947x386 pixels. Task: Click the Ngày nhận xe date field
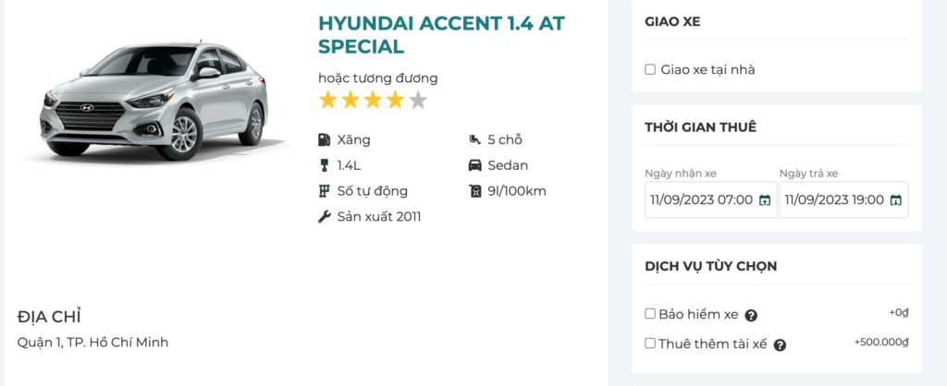pos(701,199)
